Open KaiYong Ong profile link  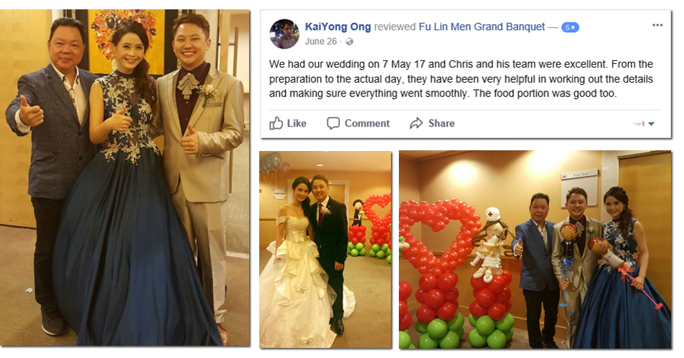tap(338, 27)
